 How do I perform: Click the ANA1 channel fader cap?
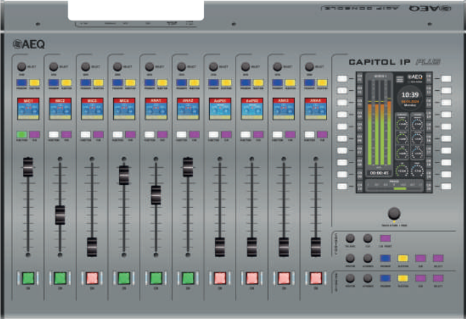click(x=156, y=195)
